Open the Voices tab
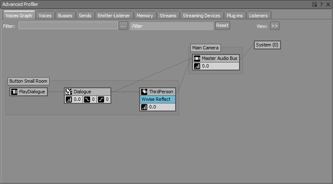Image resolution: width=333 pixels, height=184 pixels. click(45, 16)
